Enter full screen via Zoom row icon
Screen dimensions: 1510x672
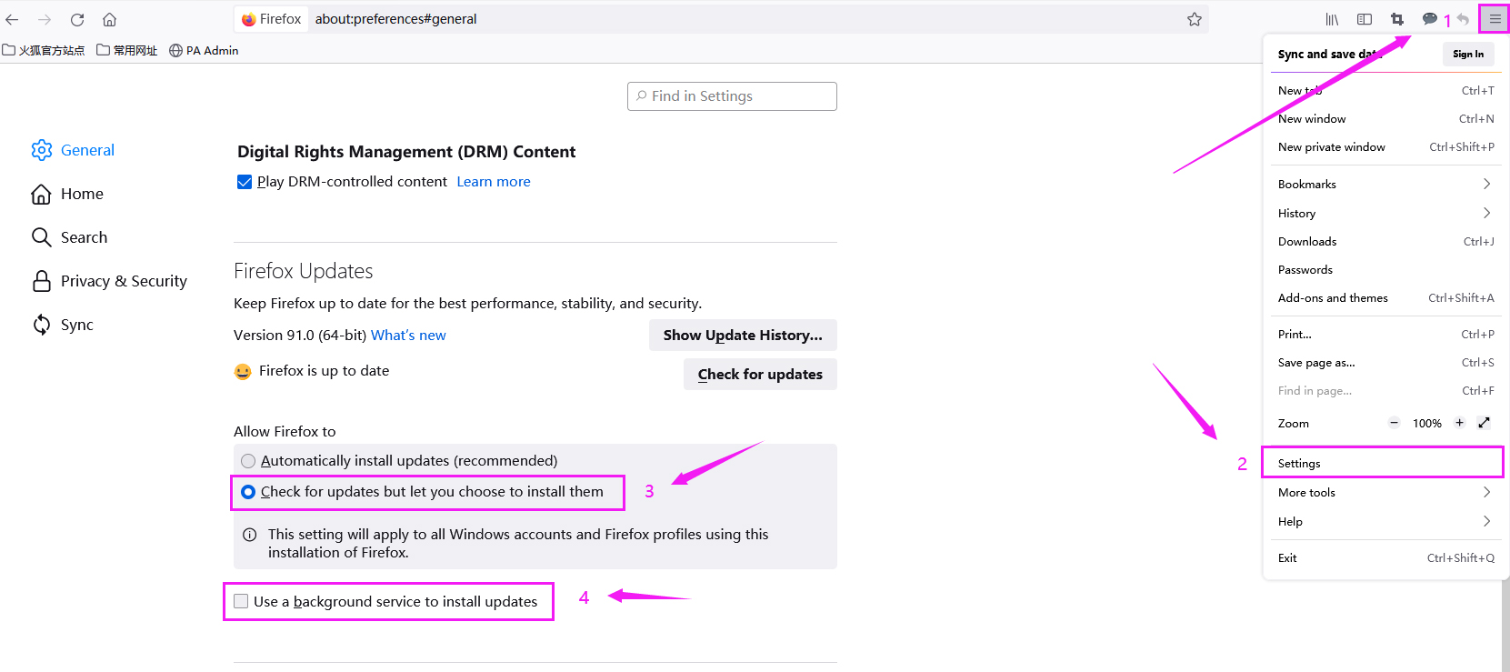pos(1484,423)
